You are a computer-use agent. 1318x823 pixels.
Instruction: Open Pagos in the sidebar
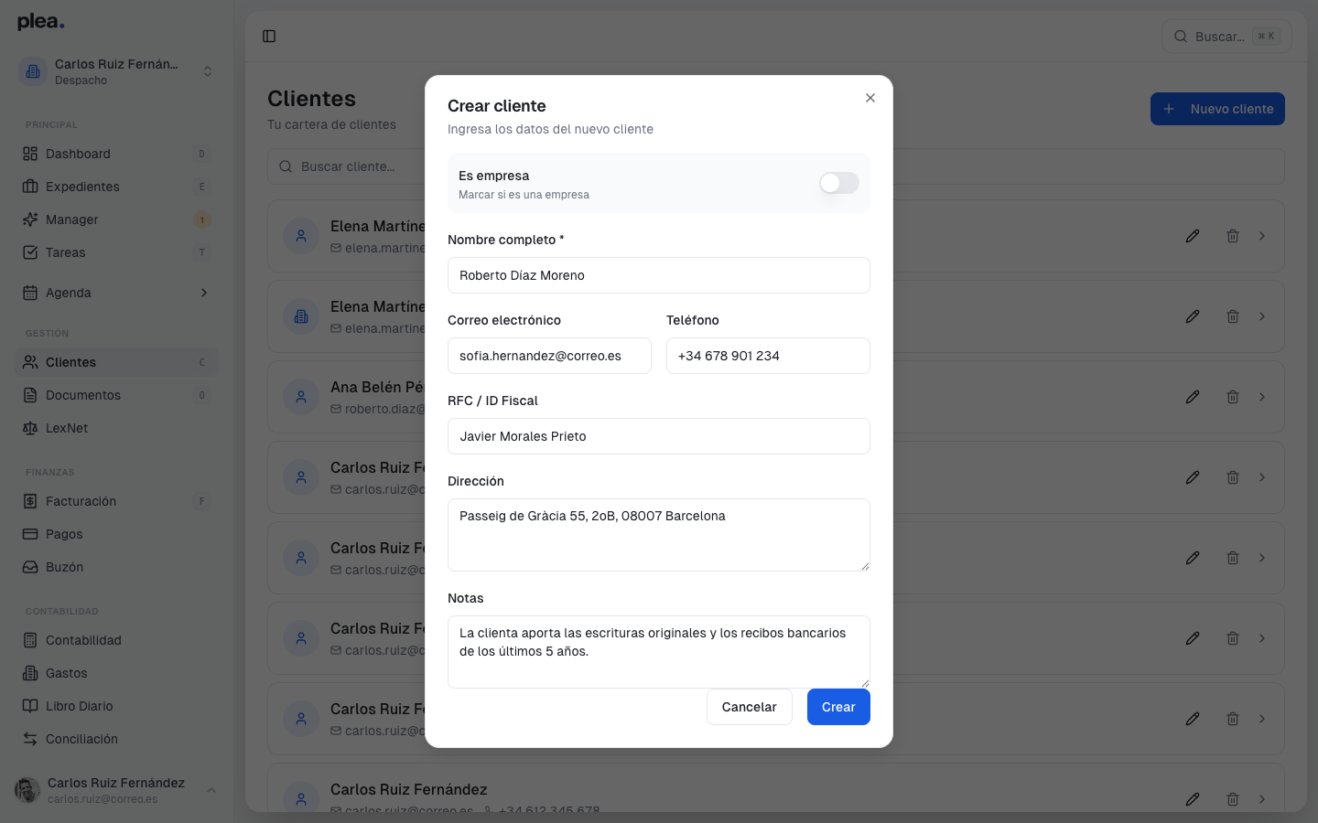[116, 534]
